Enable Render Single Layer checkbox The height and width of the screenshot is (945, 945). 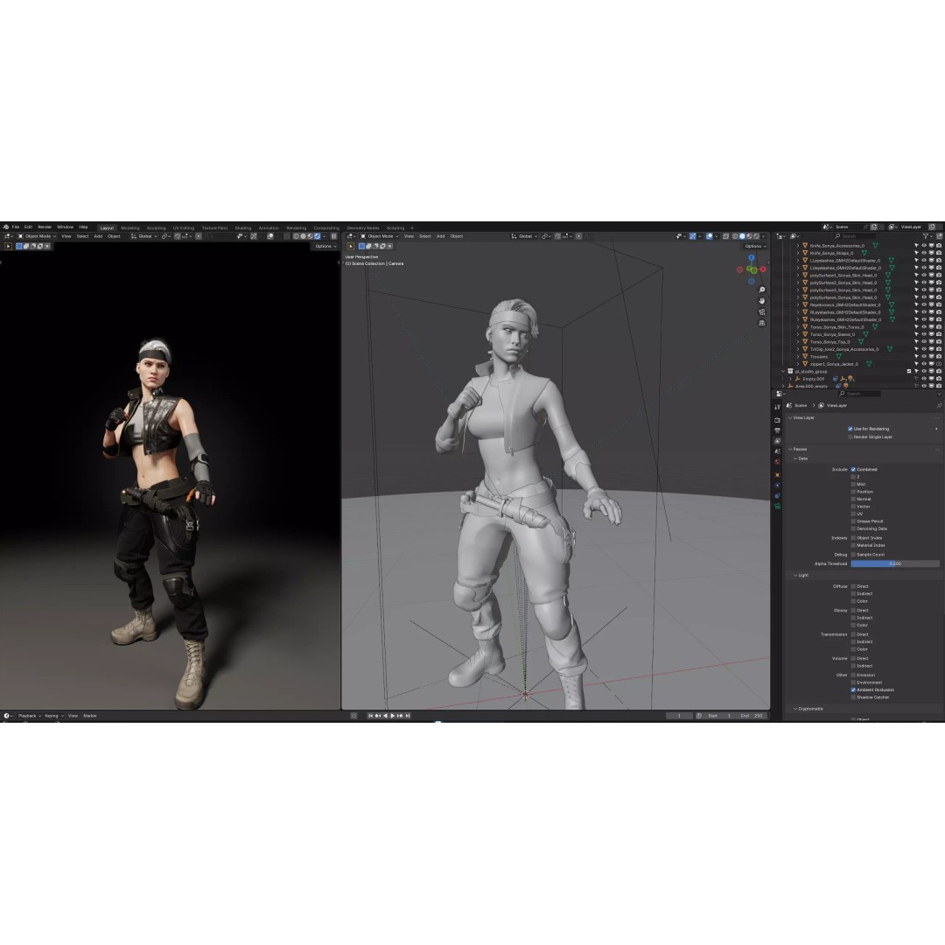pyautogui.click(x=850, y=437)
